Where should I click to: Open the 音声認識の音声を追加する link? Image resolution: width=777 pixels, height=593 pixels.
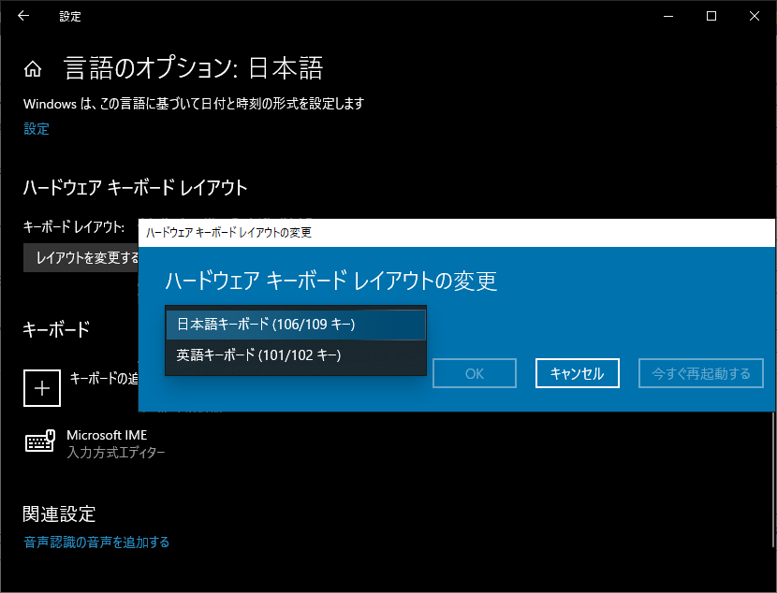pos(96,542)
